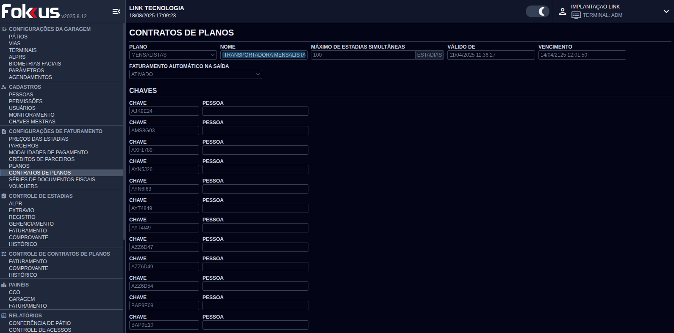Click the terminal icon beside TERMINAL: ADM
The width and height of the screenshot is (674, 333).
576,15
